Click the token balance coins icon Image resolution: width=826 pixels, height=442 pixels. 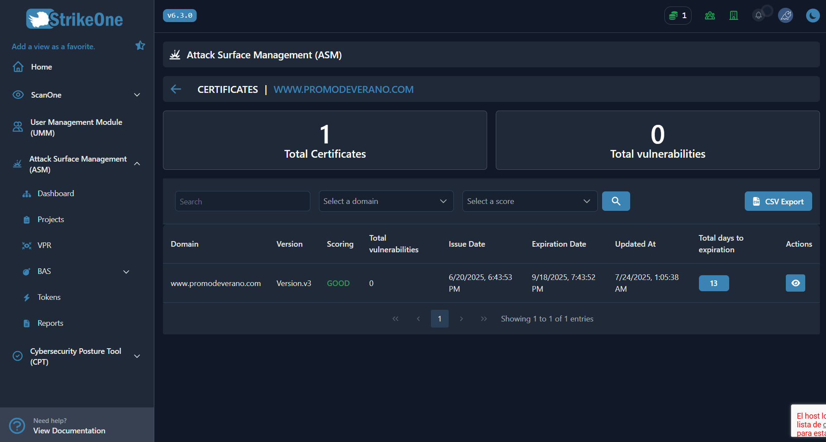click(677, 15)
